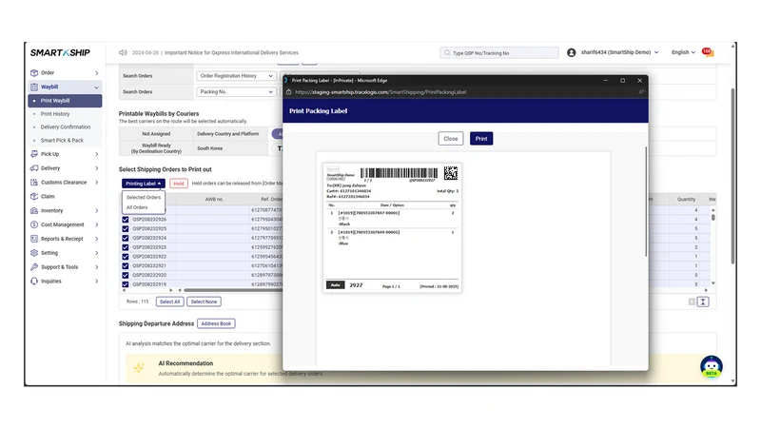The height and width of the screenshot is (428, 761).
Task: Click the Customs Clearance icon
Action: click(34, 183)
